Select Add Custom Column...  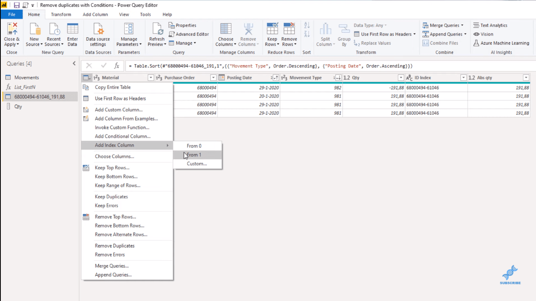tap(127, 110)
